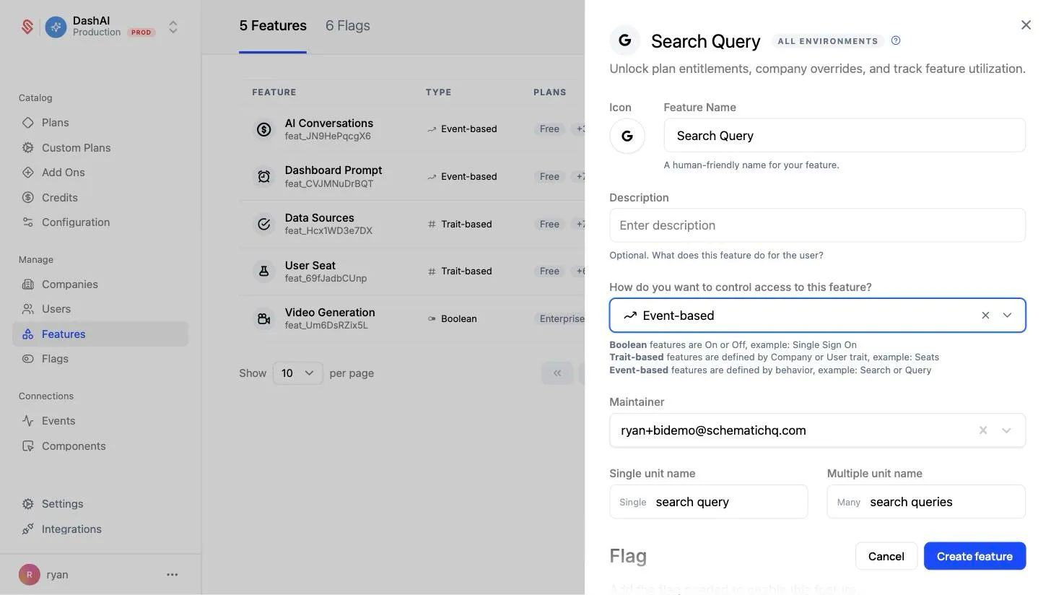
Task: Click the Single unit name field
Action: [x=709, y=502]
